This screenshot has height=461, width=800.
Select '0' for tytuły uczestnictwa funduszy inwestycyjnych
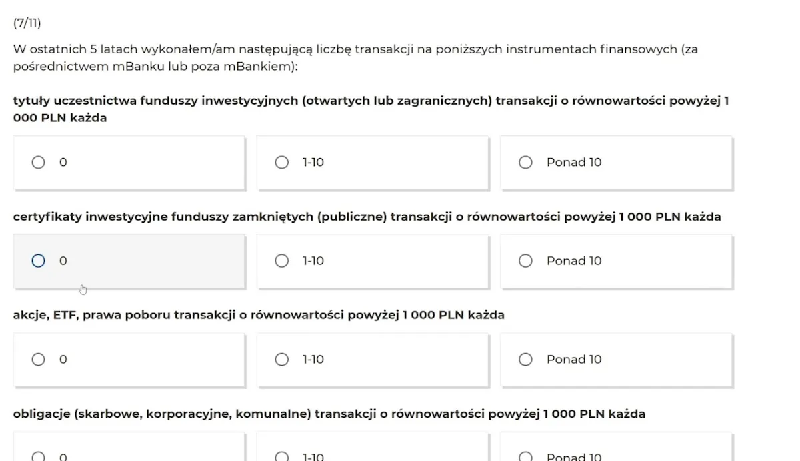tap(38, 161)
